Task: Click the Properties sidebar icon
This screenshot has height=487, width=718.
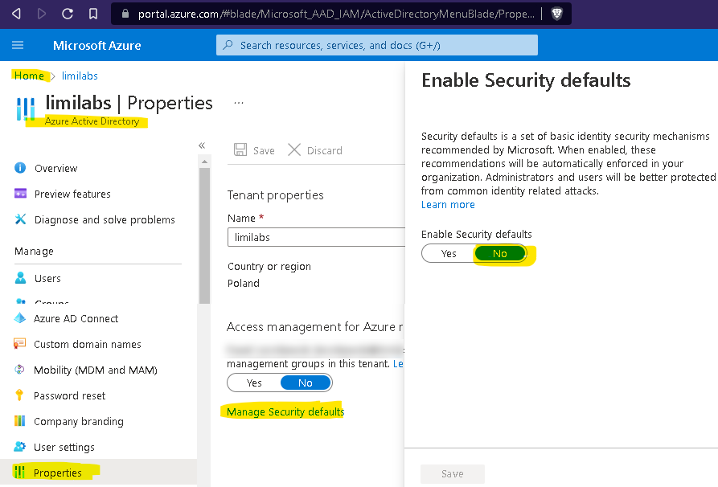Action: (19, 472)
